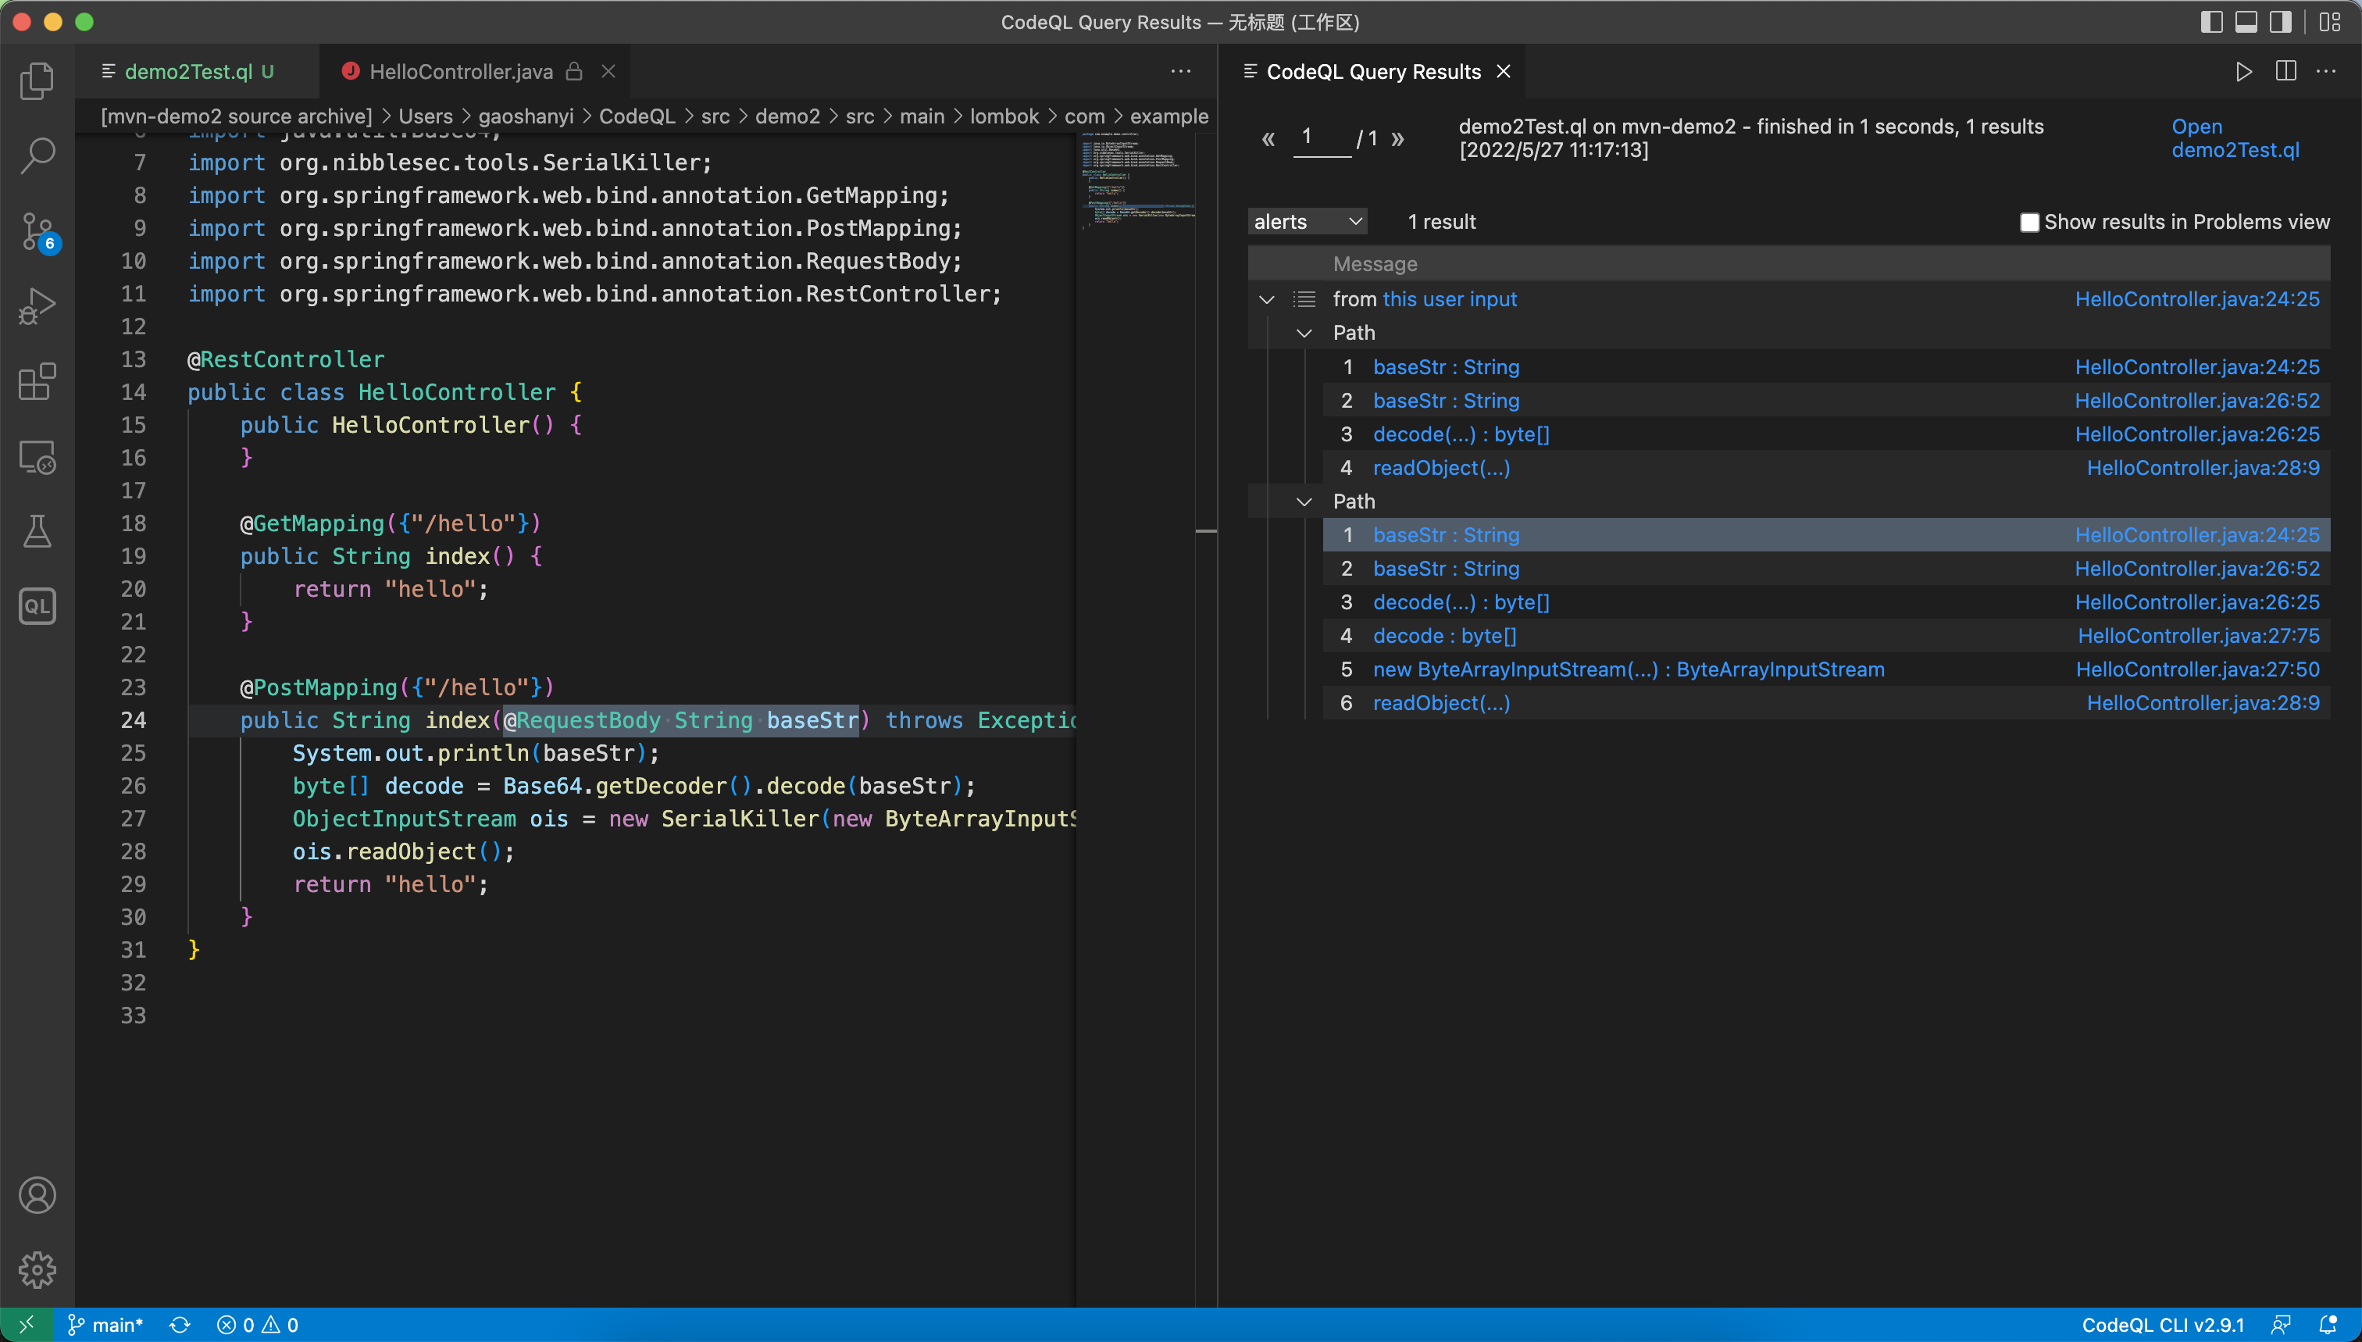Open the Run and Debug view
This screenshot has width=2362, height=1342.
(37, 307)
